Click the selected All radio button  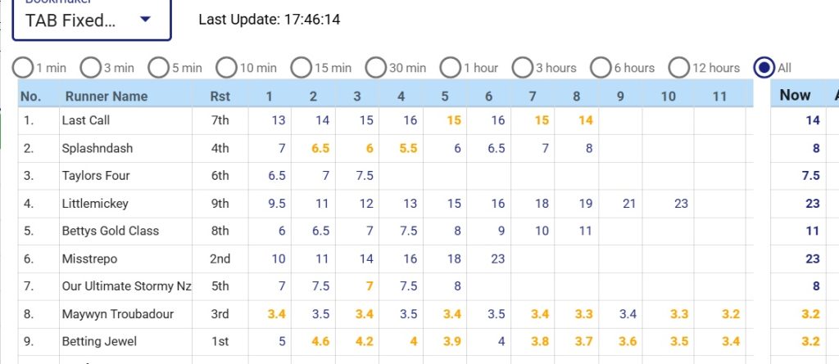(765, 68)
